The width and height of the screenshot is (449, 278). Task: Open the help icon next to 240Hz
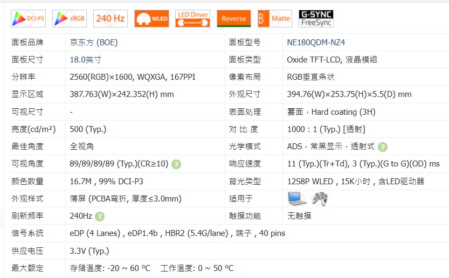tap(100, 217)
